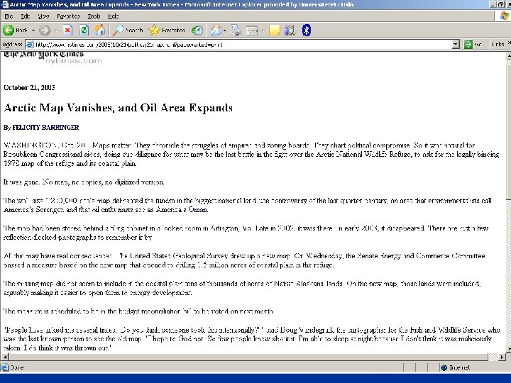
Task: Click the Internet zone globe icon
Action: tap(444, 367)
